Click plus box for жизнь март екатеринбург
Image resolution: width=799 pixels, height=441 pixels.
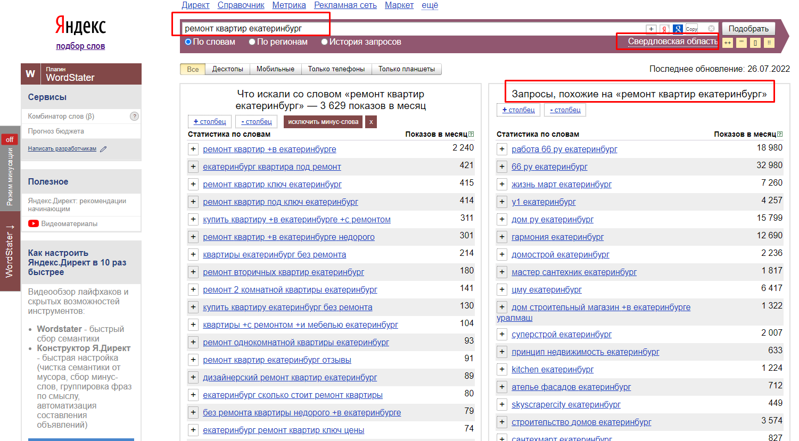(501, 185)
